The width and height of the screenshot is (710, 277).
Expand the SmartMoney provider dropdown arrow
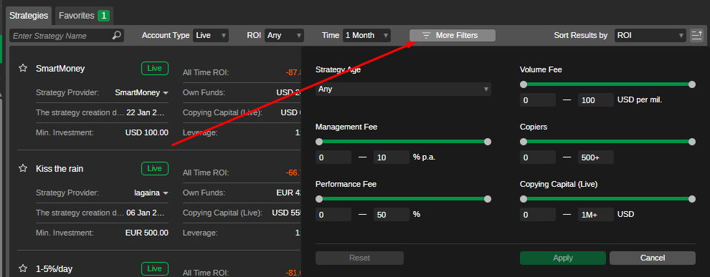pos(165,92)
